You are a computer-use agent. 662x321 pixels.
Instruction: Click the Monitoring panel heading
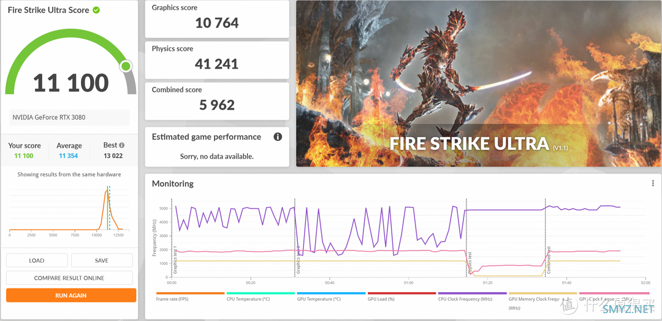[173, 184]
